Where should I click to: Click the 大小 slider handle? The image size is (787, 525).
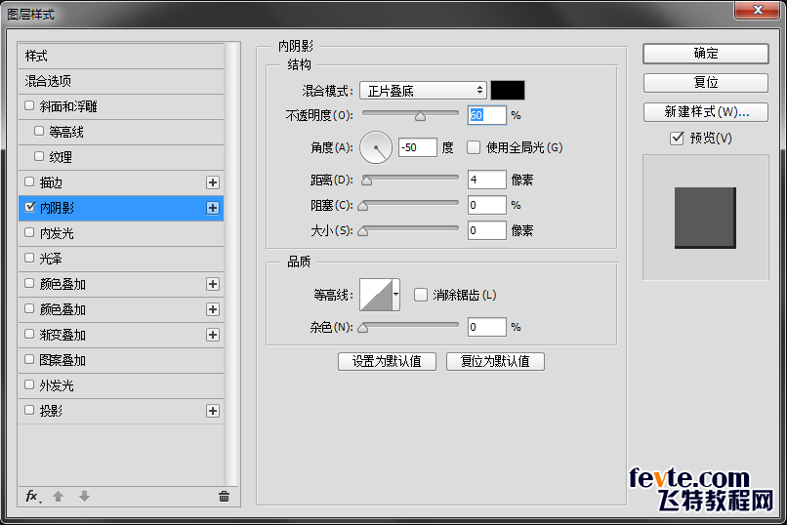[363, 231]
